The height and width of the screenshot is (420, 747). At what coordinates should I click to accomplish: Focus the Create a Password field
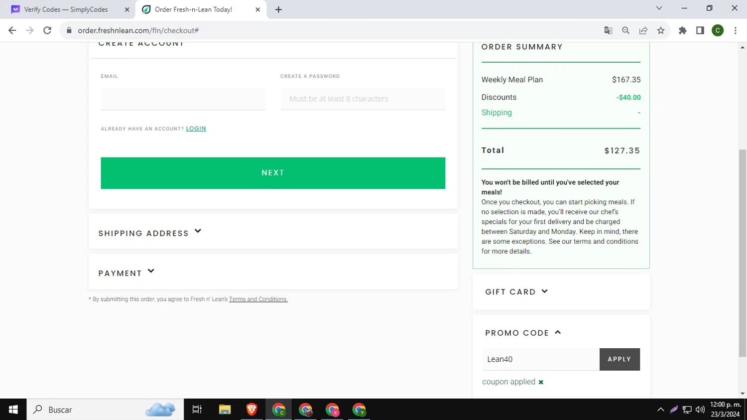click(x=363, y=99)
